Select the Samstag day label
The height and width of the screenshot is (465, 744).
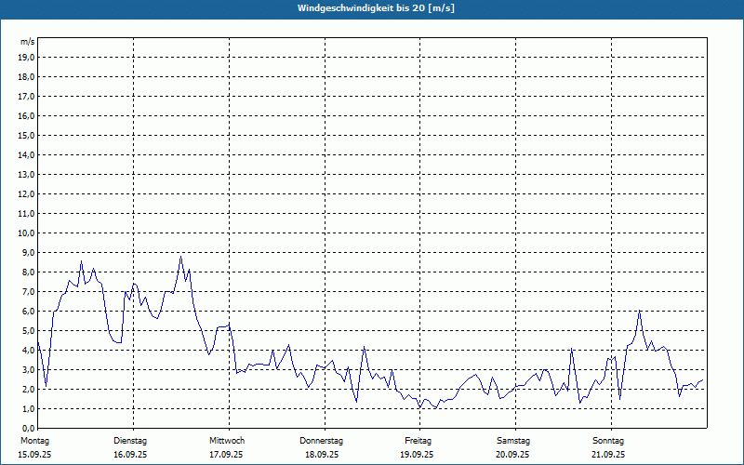coord(512,440)
